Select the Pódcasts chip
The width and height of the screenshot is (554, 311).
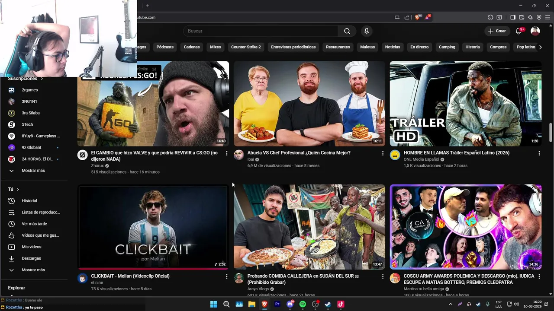coord(165,47)
